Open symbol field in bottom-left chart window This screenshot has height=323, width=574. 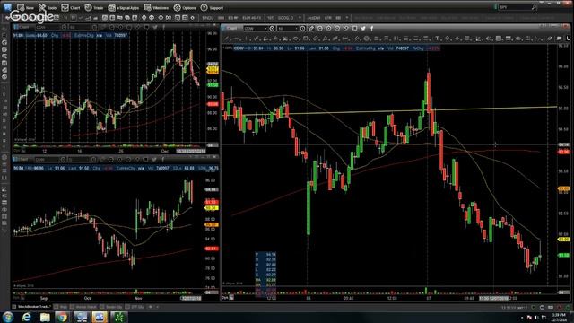(x=47, y=160)
